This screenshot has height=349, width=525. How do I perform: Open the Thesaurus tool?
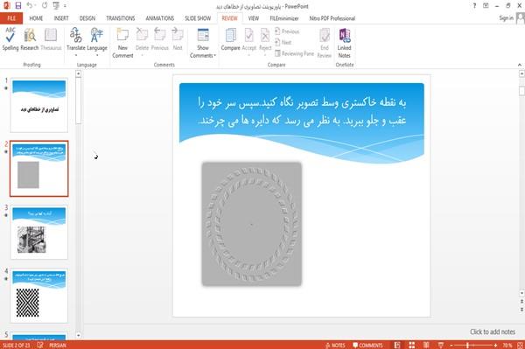coord(51,39)
